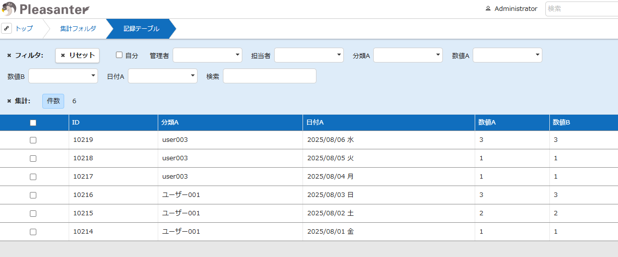Viewport: 618px width, 257px height.
Task: Click the top-right 検索 search box
Action: (x=582, y=9)
